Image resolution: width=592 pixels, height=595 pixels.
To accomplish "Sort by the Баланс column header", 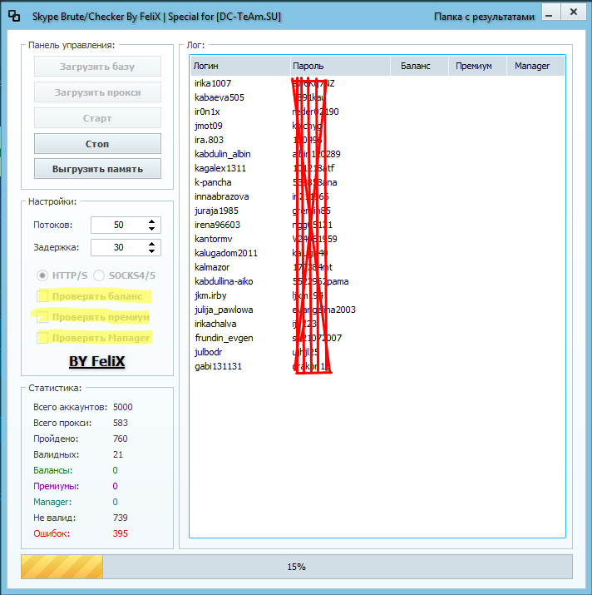I will pos(419,66).
